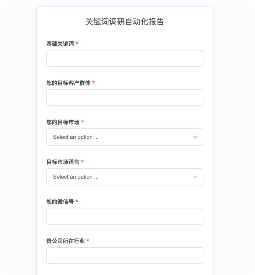Click the 基础关键词 field label
The width and height of the screenshot is (255, 275).
pos(60,44)
